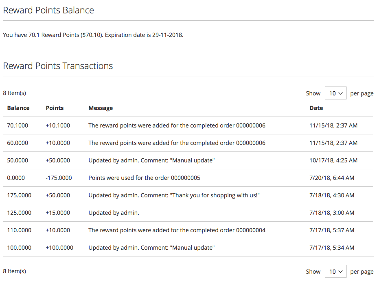This screenshot has height=283, width=379.
Task: Select balance value 110.0000
Action: click(x=19, y=230)
